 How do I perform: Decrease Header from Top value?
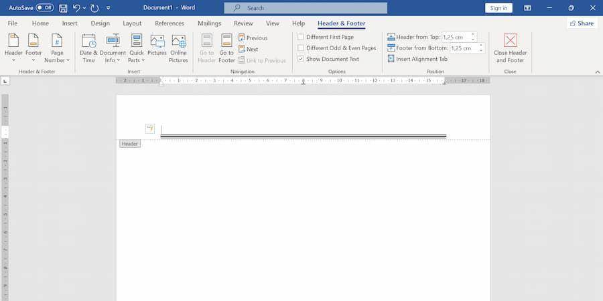tap(473, 40)
